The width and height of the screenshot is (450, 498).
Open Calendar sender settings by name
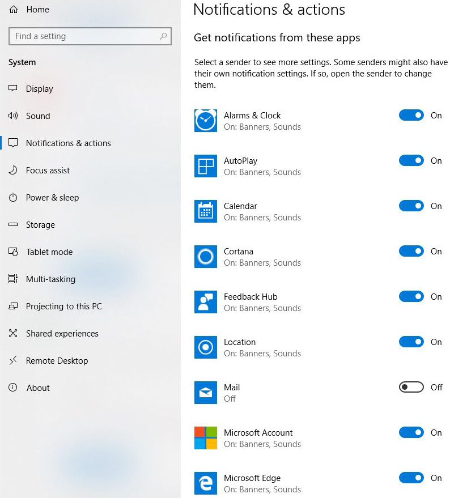point(240,206)
